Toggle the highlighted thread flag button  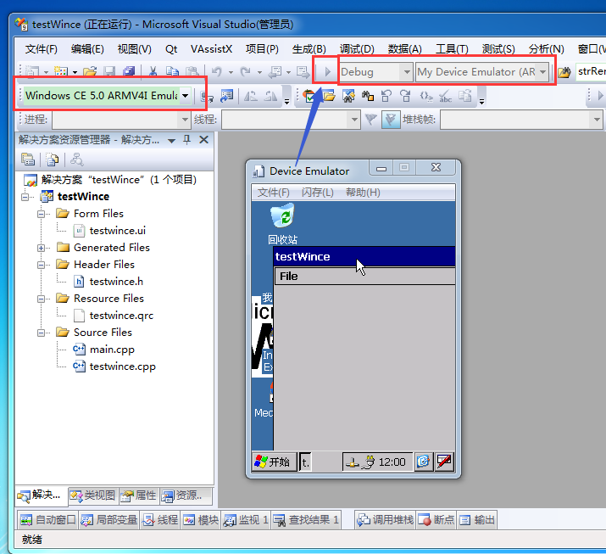pyautogui.click(x=391, y=120)
